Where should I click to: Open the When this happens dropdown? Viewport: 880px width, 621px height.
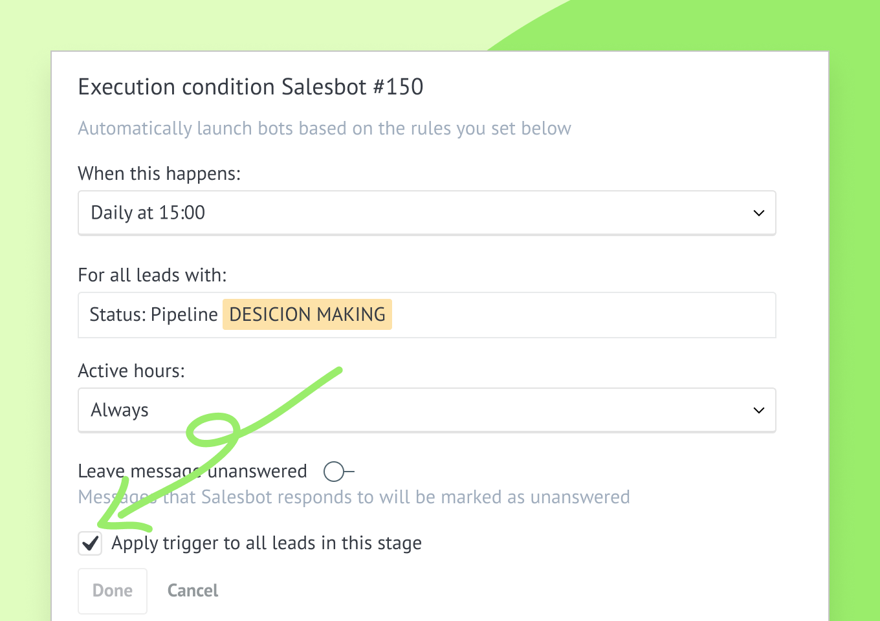tap(427, 213)
